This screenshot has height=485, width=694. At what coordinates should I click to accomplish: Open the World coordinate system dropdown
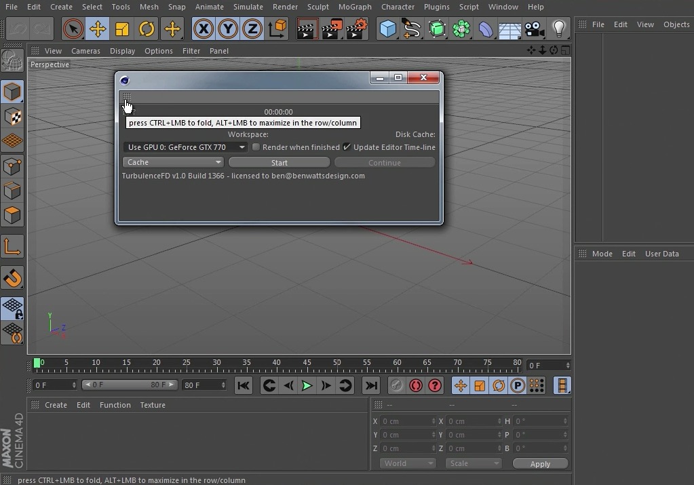click(408, 463)
